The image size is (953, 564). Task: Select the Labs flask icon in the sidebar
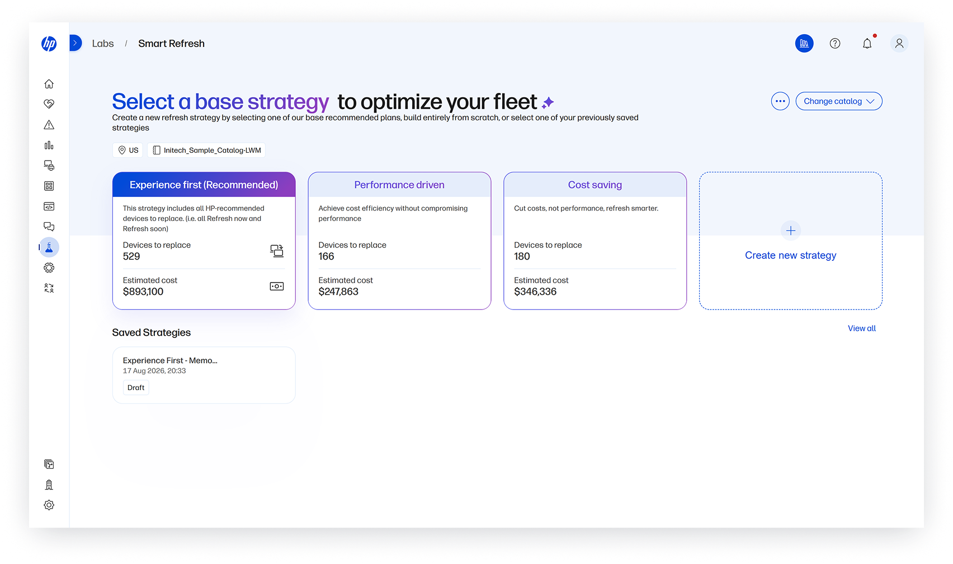[49, 247]
